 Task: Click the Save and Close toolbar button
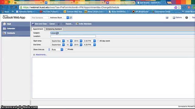point(39,24)
